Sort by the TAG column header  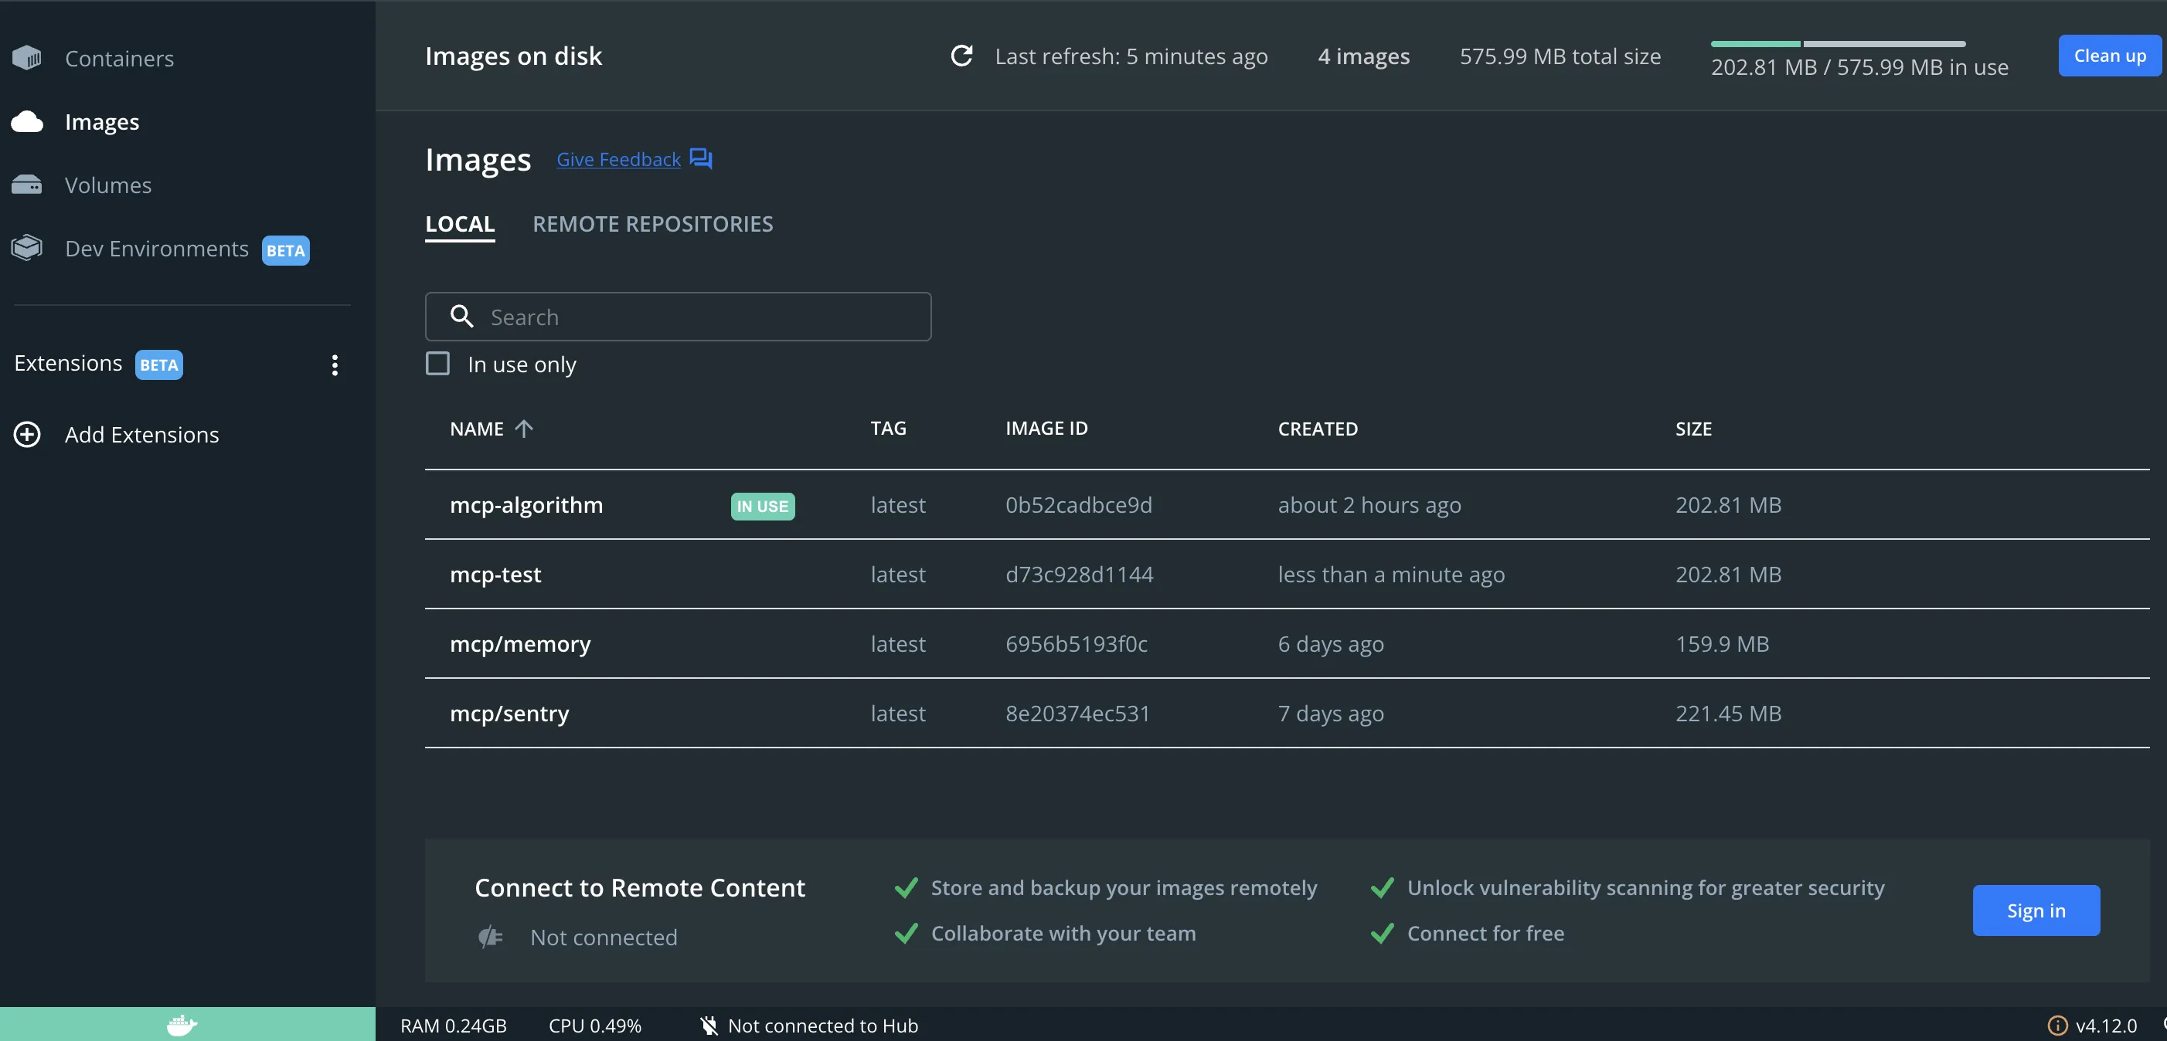click(888, 429)
